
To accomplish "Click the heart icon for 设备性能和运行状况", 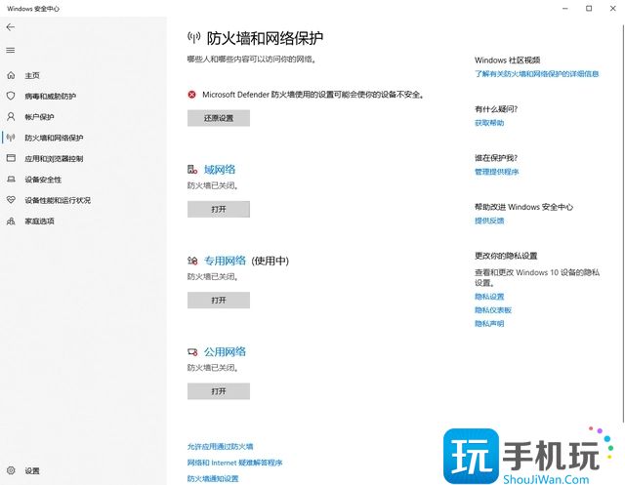I will (11, 200).
